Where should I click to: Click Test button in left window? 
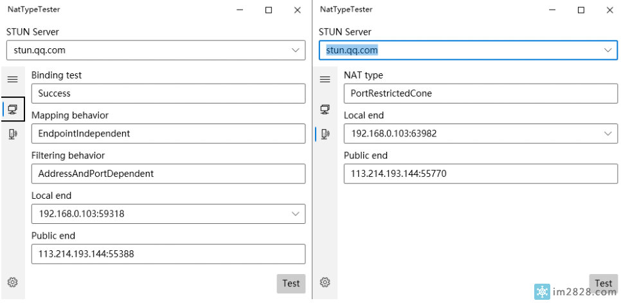(291, 284)
